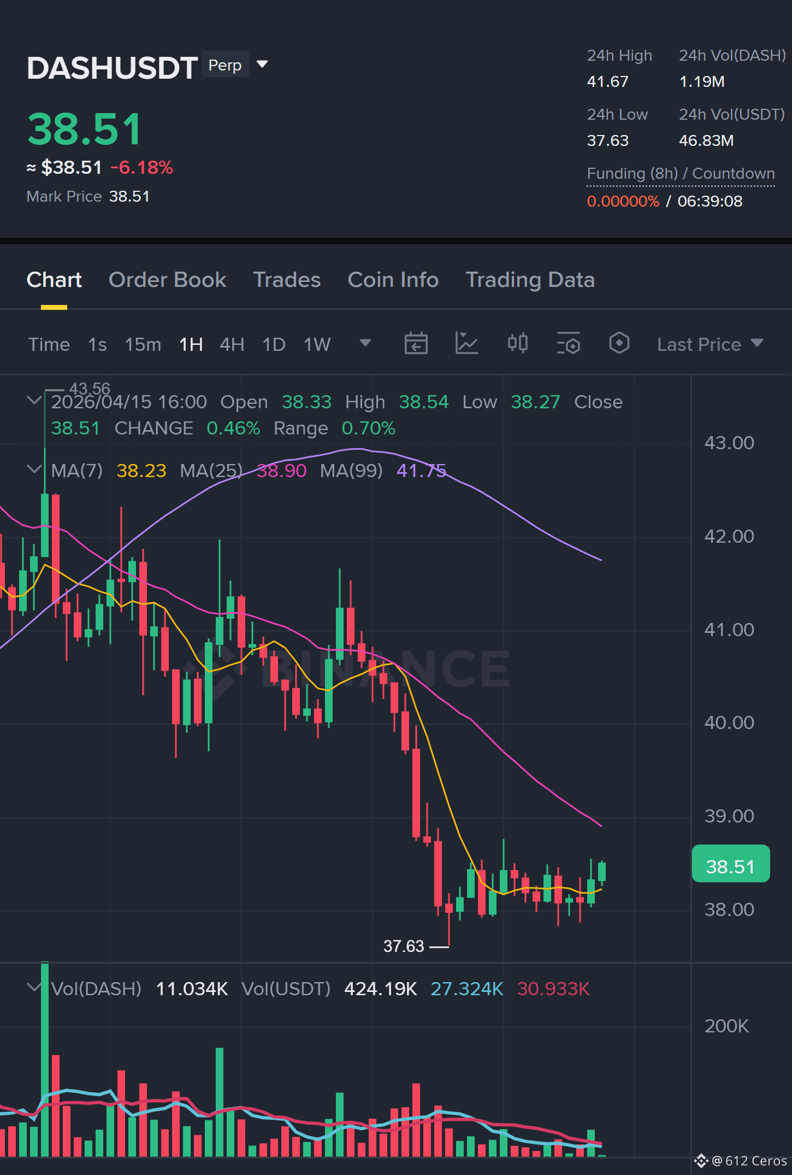792x1175 pixels.
Task: Click the 38.51 current price marker
Action: pyautogui.click(x=730, y=866)
